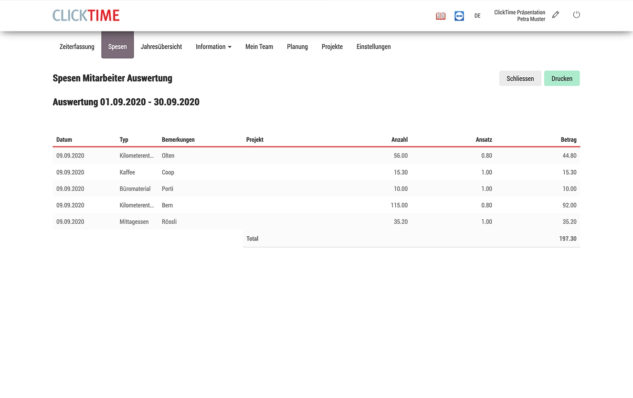This screenshot has height=398, width=633.
Task: Open the Projekte tab
Action: click(x=332, y=47)
